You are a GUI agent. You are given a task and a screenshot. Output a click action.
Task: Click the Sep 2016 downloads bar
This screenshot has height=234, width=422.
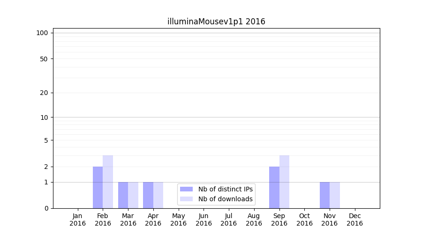click(284, 182)
